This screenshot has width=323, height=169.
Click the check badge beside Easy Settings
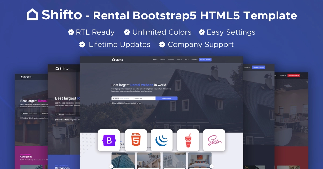coord(202,32)
